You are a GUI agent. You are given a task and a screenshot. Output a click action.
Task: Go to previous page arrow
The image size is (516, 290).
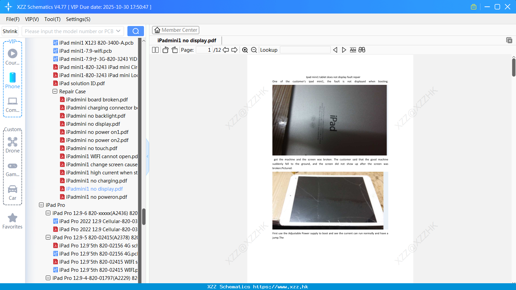click(226, 50)
